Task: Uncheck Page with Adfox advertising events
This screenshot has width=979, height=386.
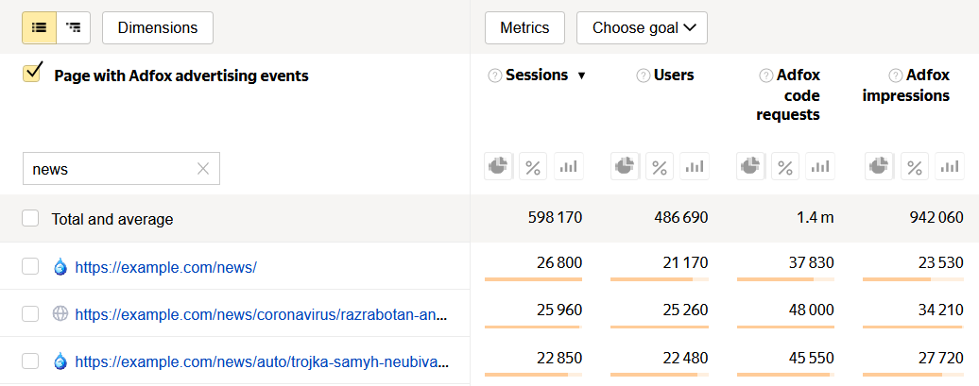Action: (x=32, y=74)
